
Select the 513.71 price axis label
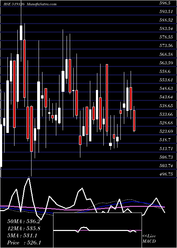(166, 149)
